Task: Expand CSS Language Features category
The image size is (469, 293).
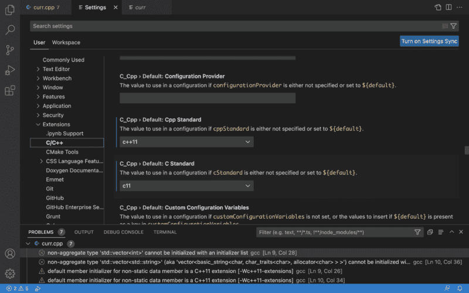Action: coord(41,161)
